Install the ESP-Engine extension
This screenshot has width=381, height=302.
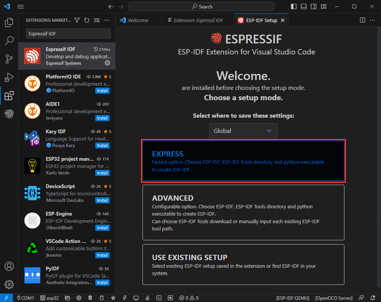pos(102,228)
